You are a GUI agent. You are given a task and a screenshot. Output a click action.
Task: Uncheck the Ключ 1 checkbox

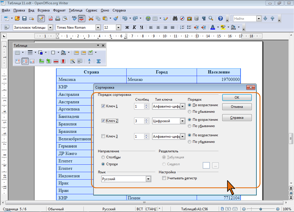tap(103, 106)
